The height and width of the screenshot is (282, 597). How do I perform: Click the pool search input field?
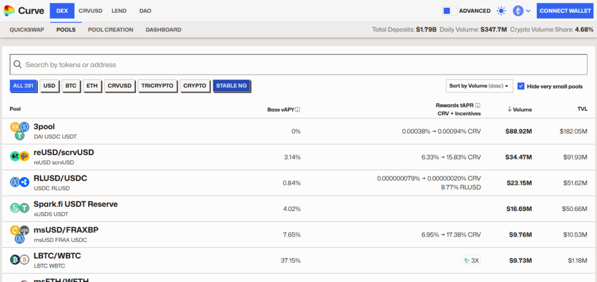298,65
